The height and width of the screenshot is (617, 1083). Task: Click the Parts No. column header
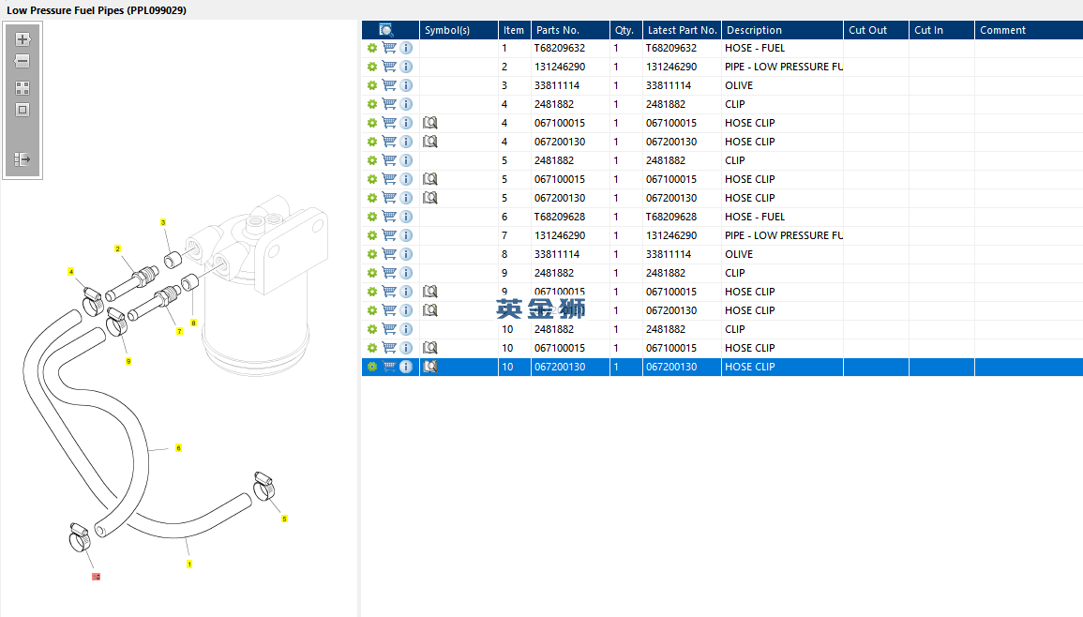[570, 30]
